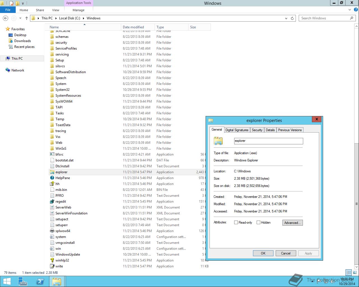Click the file name field in Properties

click(268, 141)
